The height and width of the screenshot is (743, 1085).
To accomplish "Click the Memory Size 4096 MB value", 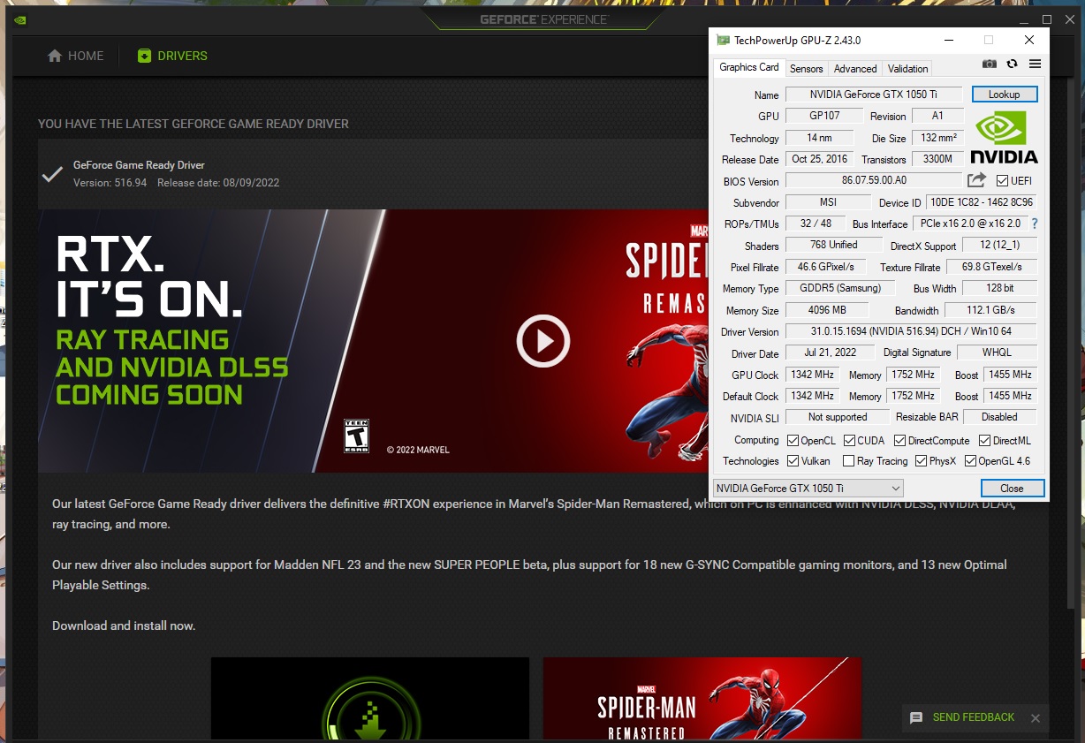I will coord(827,310).
